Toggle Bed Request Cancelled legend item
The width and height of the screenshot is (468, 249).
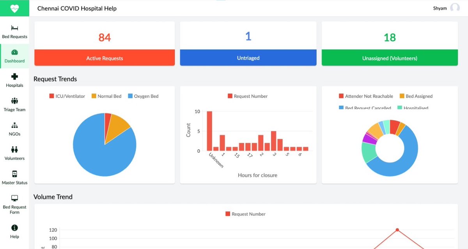(x=365, y=108)
